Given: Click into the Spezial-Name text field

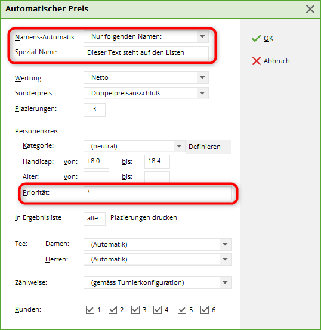Looking at the screenshot, I should coord(146,53).
